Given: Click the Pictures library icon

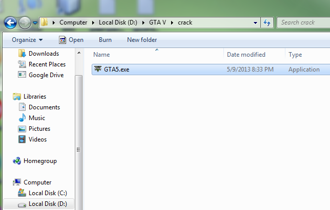Looking at the screenshot, I should [x=22, y=129].
